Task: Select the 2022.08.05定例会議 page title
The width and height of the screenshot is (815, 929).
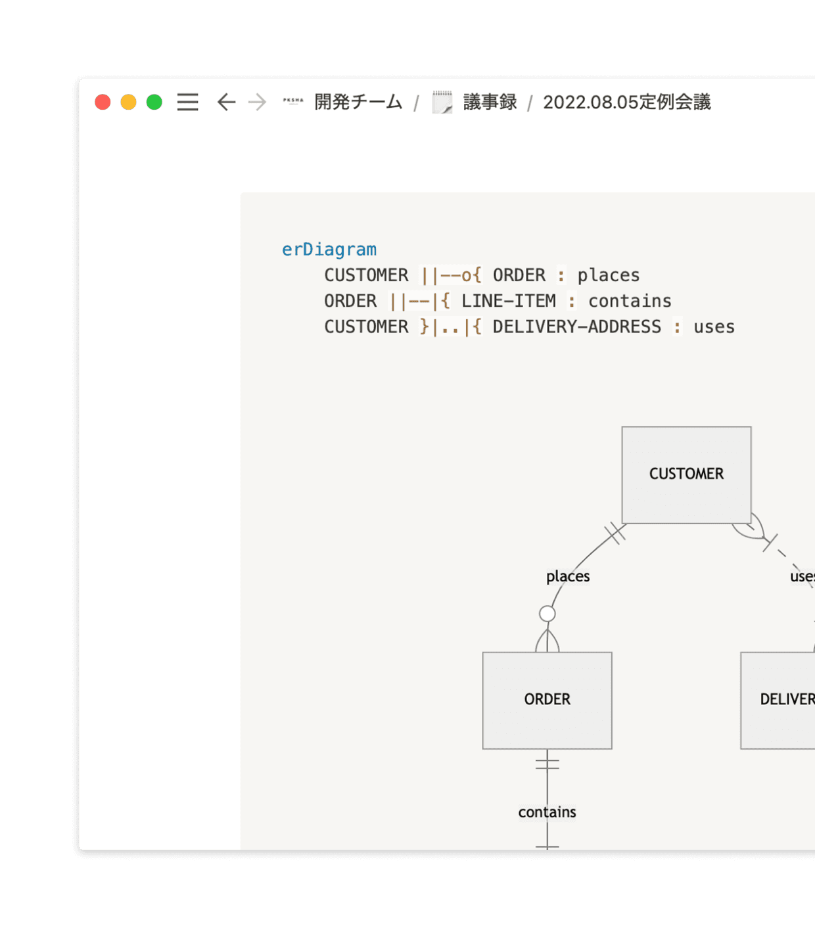Action: click(x=626, y=102)
